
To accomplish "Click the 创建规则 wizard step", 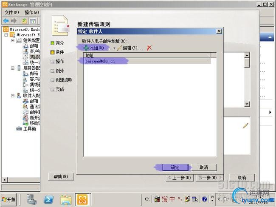I will tap(62, 80).
